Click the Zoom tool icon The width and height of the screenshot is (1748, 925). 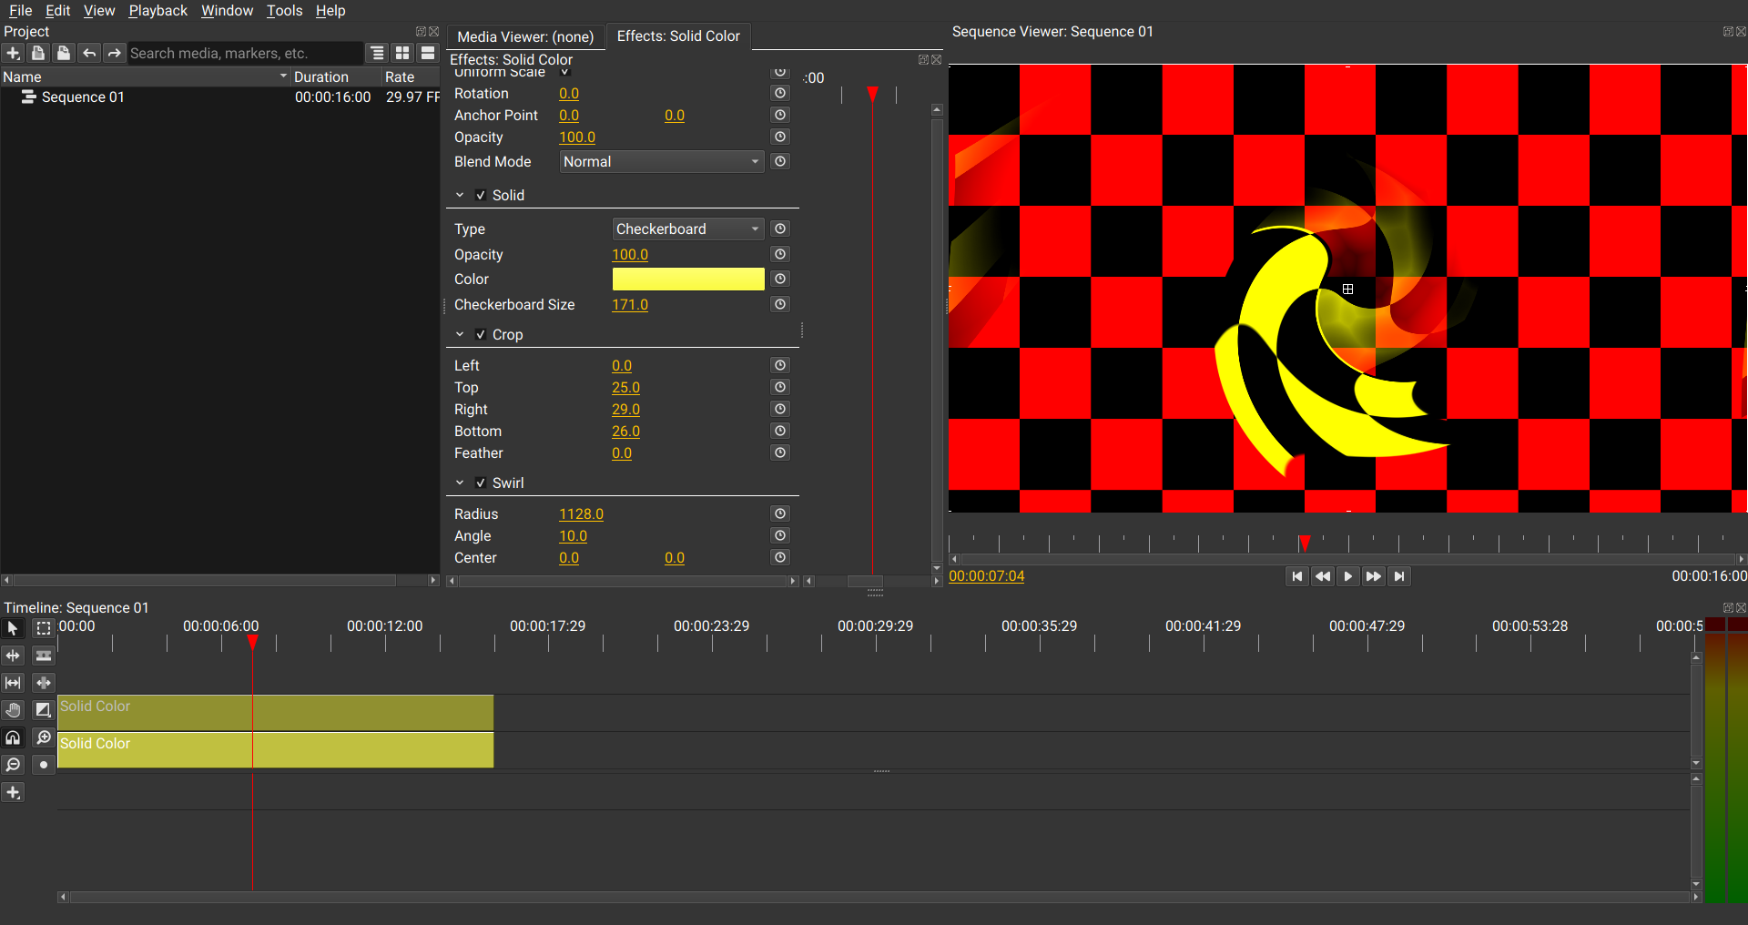tap(43, 737)
